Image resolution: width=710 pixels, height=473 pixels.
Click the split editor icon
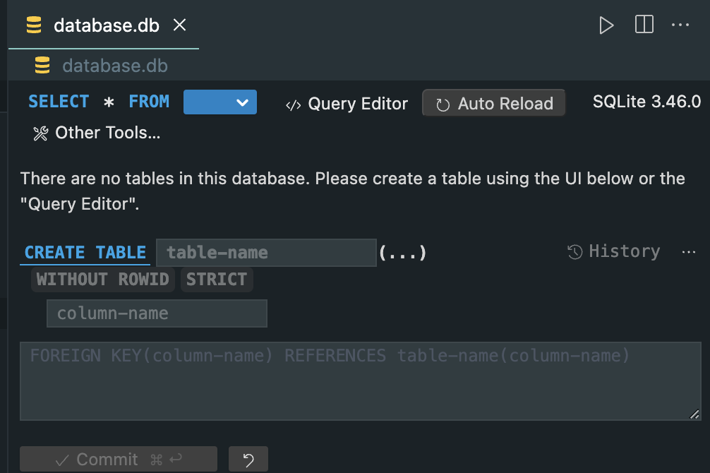644,25
